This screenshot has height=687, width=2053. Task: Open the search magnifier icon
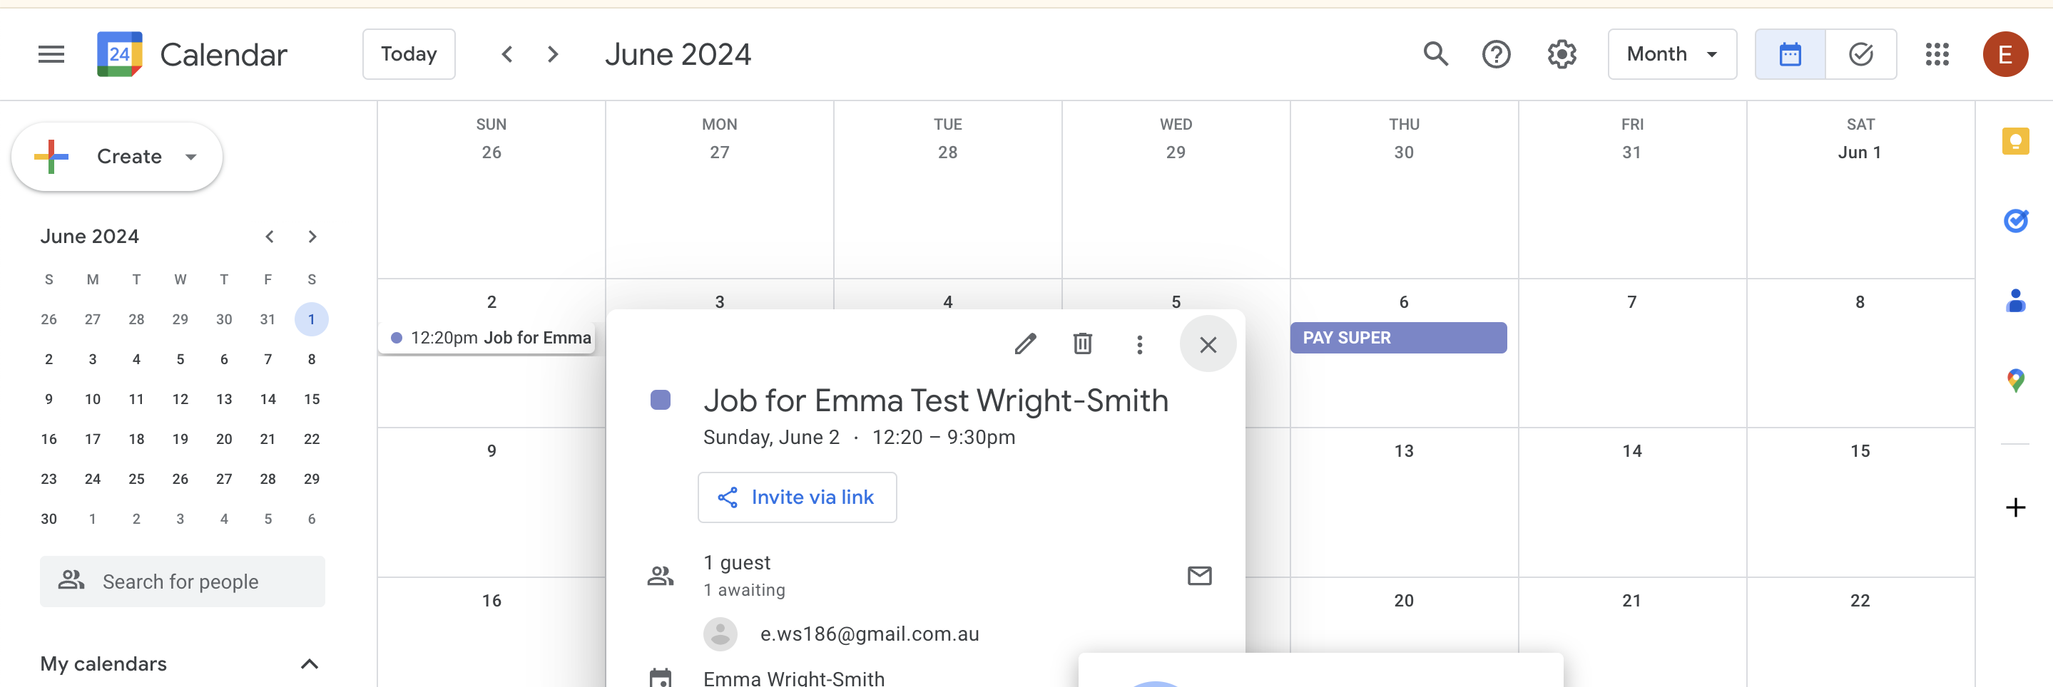1435,54
